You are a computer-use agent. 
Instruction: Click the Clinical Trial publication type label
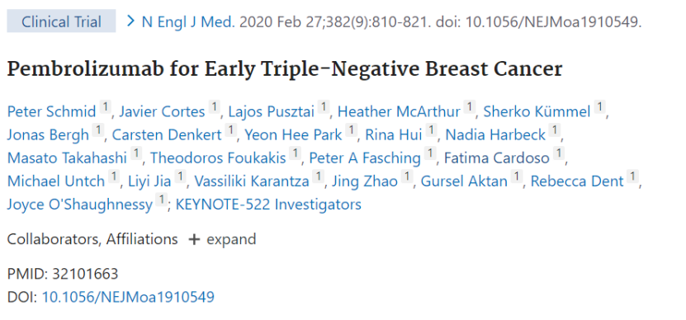pyautogui.click(x=61, y=21)
